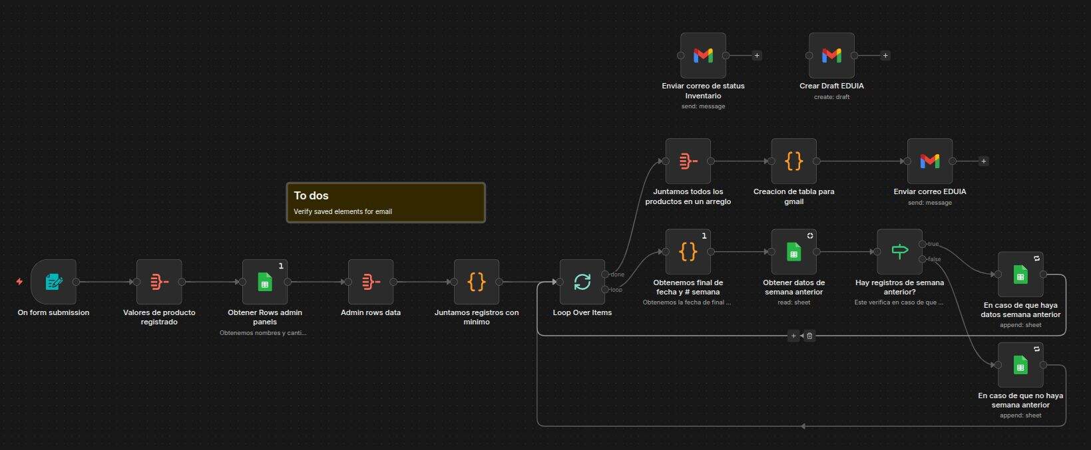Open Enviar correo de status Inventario node
The image size is (1091, 450).
coord(704,56)
